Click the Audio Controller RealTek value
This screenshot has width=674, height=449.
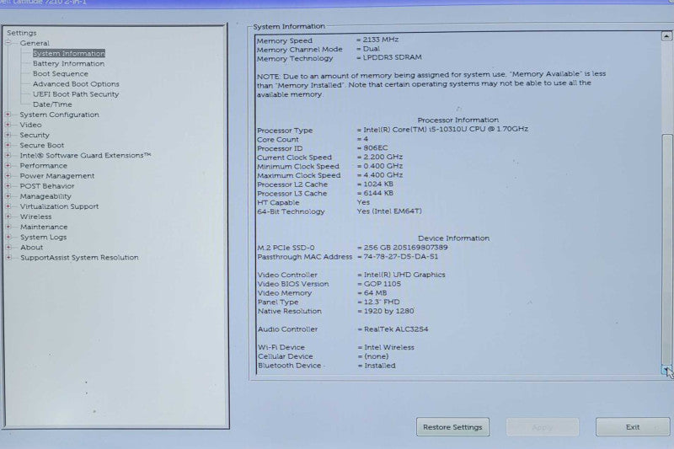point(396,329)
